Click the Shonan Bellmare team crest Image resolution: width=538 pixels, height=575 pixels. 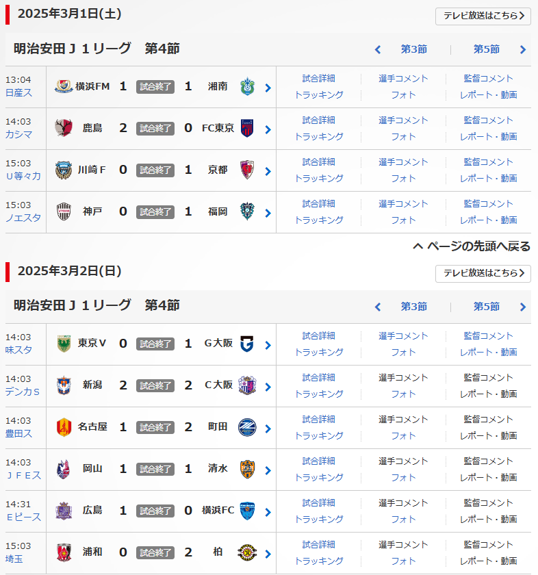click(247, 87)
